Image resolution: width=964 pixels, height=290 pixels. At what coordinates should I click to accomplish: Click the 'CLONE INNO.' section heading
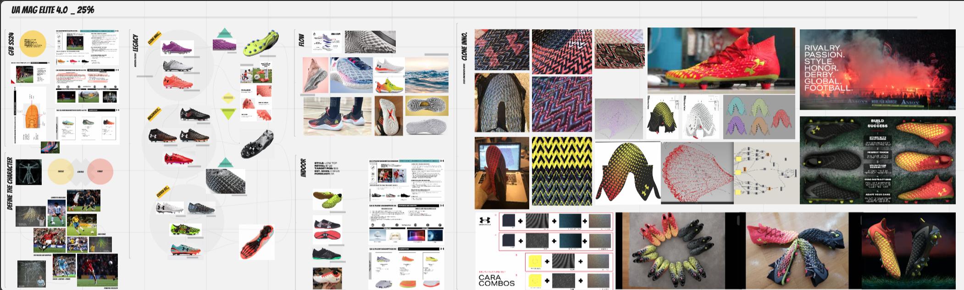click(x=464, y=46)
